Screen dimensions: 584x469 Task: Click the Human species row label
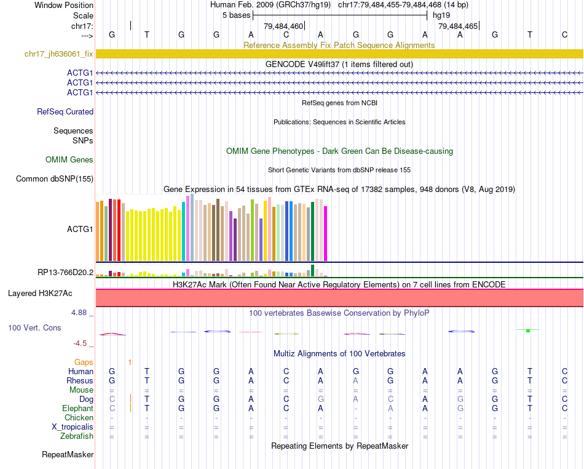pyautogui.click(x=81, y=371)
